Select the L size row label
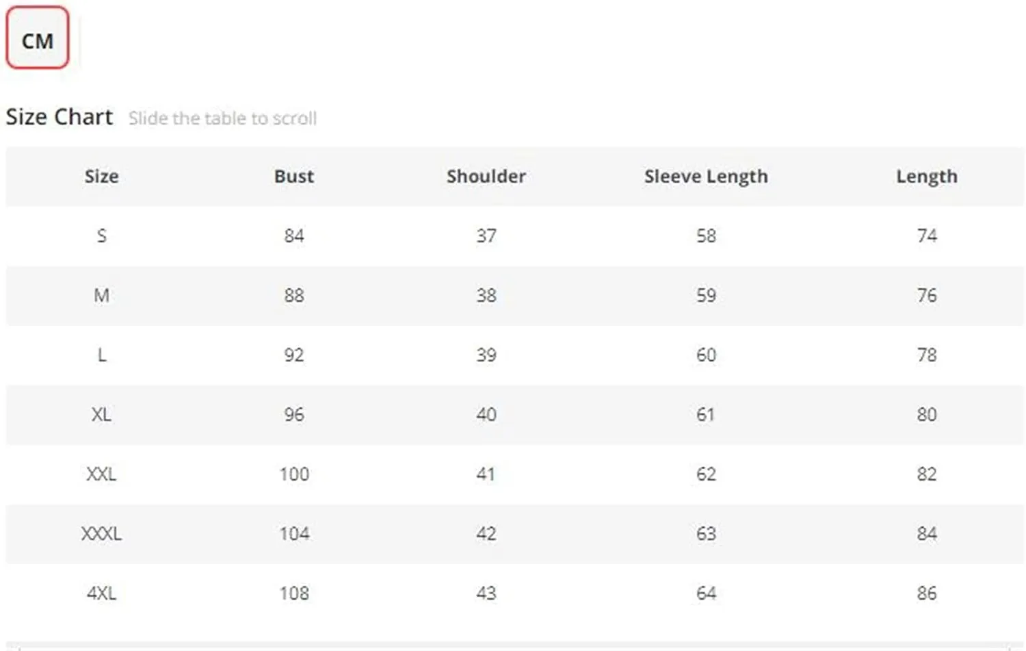This screenshot has height=651, width=1026. tap(102, 355)
